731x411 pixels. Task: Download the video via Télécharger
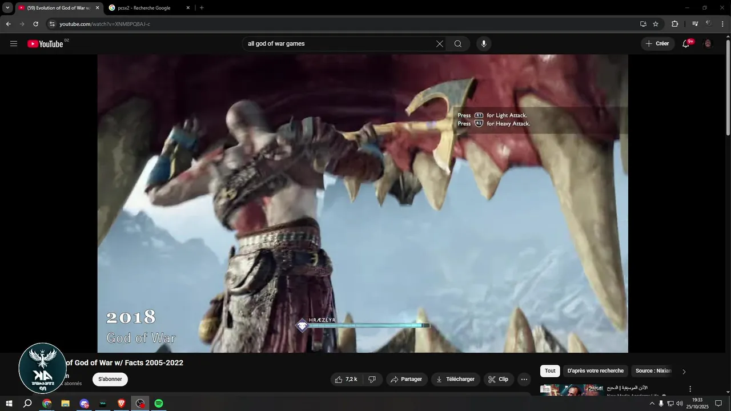(x=456, y=379)
